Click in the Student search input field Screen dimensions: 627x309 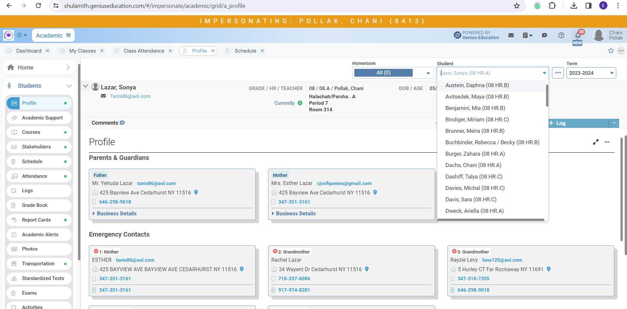[490, 73]
